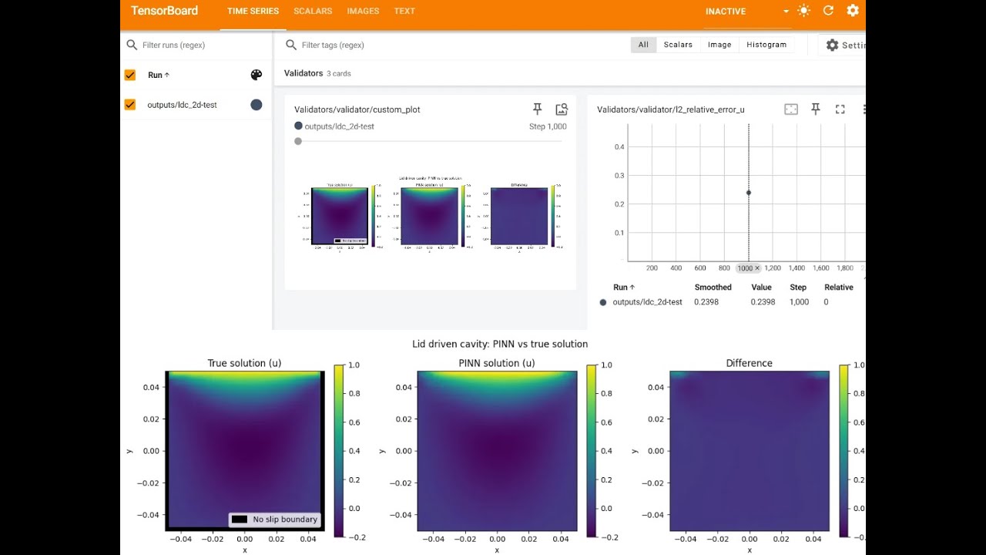The width and height of the screenshot is (986, 555).
Task: Open the Settings side panel button
Action: (x=843, y=45)
